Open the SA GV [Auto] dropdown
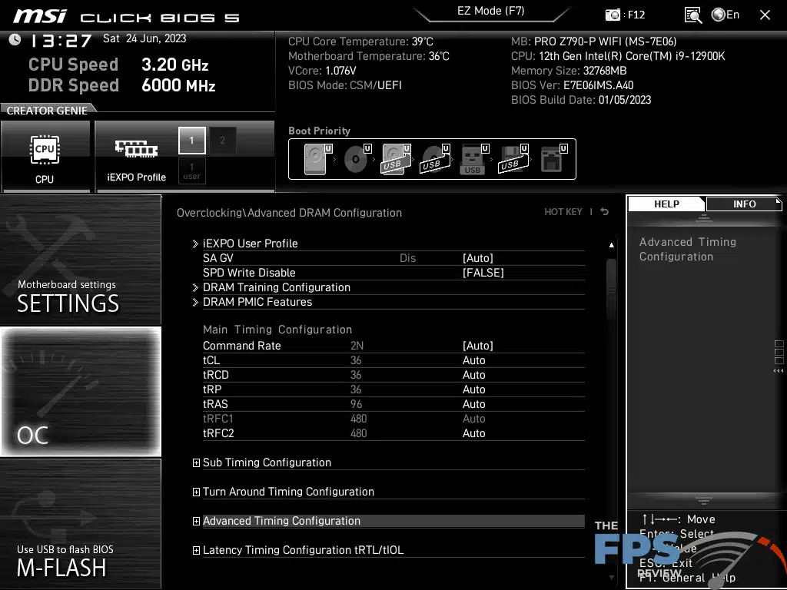The width and height of the screenshot is (787, 590). 478,258
